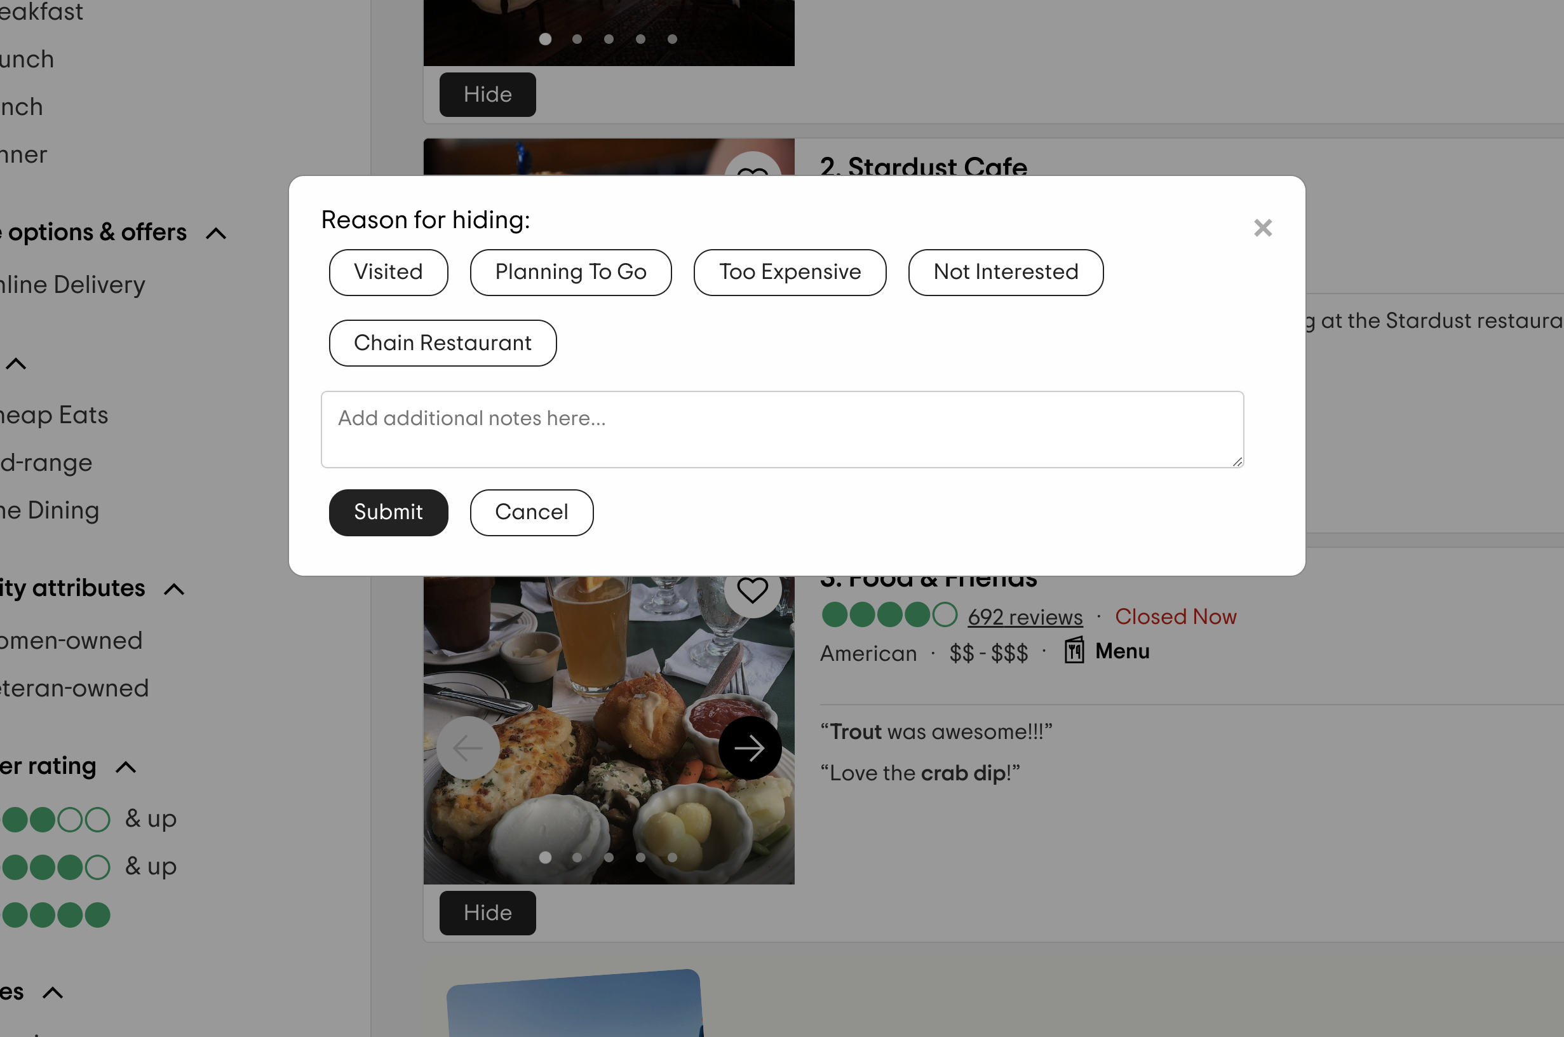The height and width of the screenshot is (1037, 1564).
Task: Click the close X icon on the dialog
Action: coord(1262,227)
